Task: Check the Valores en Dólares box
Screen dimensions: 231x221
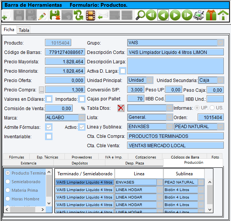Action: point(48,99)
